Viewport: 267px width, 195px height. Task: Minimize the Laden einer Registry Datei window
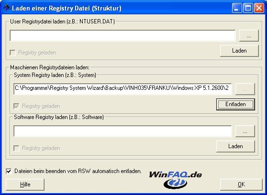[237, 8]
